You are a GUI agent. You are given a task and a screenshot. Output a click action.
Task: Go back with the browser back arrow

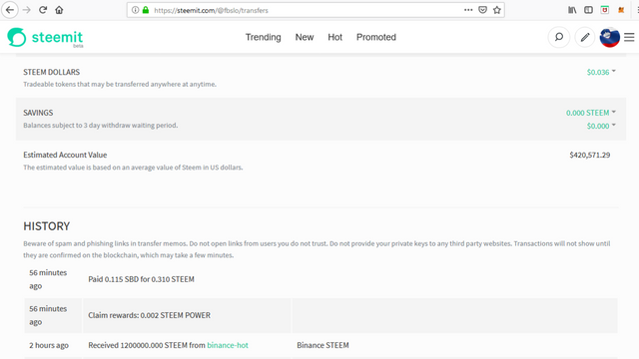[x=10, y=10]
